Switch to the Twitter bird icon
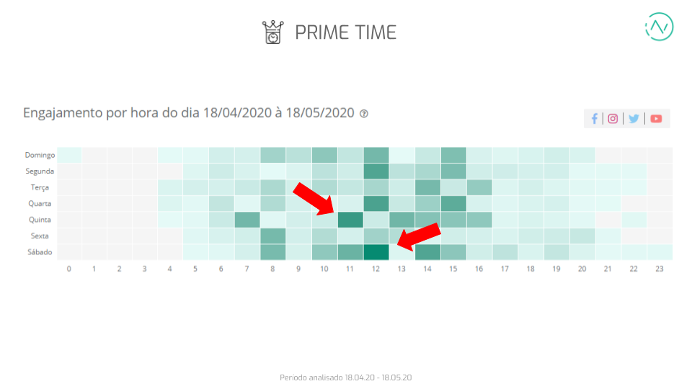Viewport: 692px width, 389px height. point(634,119)
